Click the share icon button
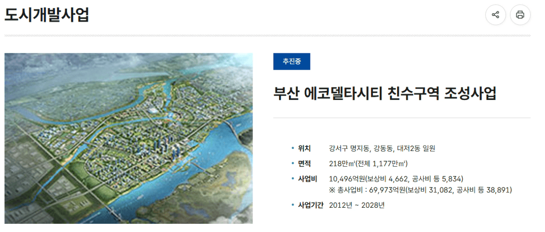This screenshot has width=545, height=232. [495, 15]
